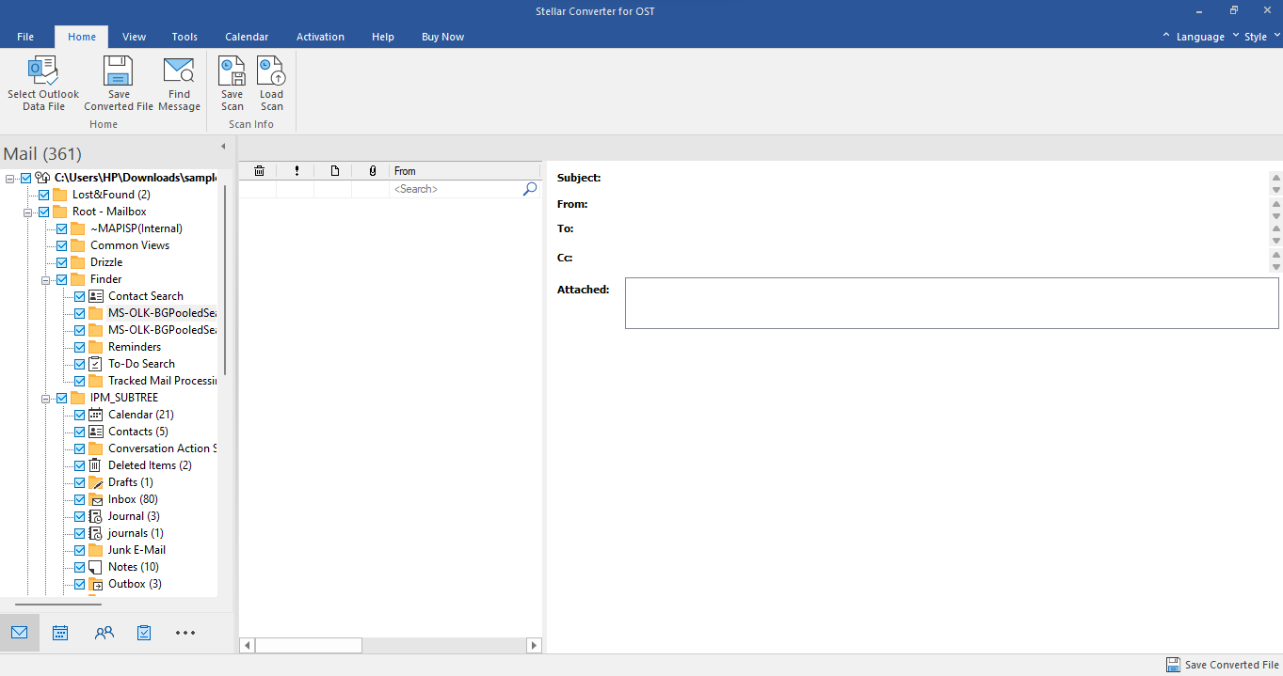
Task: Click the From search input field
Action: coord(456,189)
